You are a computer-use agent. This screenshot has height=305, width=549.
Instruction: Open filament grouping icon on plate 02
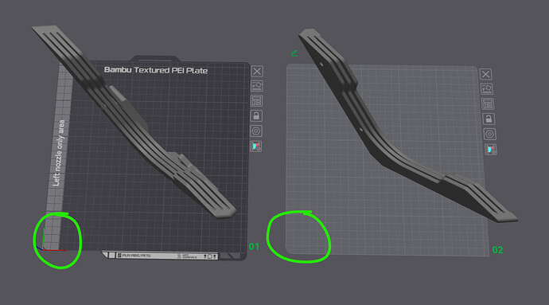click(491, 150)
